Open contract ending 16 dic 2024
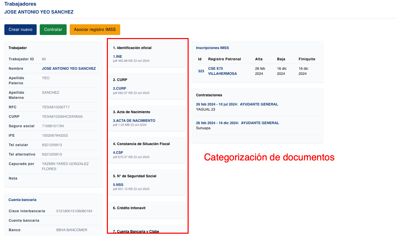This screenshot has width=397, height=236. coord(237,123)
